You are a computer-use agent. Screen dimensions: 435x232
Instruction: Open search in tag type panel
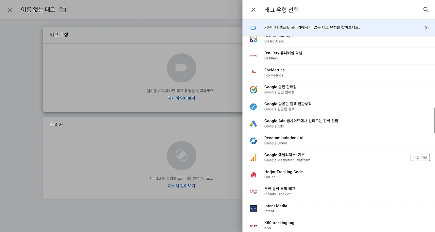tap(426, 10)
